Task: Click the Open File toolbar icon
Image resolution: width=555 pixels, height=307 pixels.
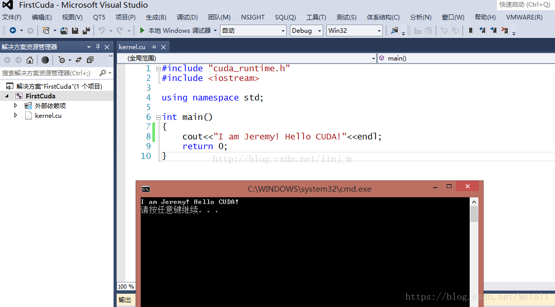Action: (x=64, y=31)
